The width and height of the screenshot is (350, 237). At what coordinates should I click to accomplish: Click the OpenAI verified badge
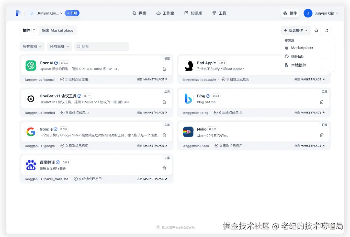[56, 63]
